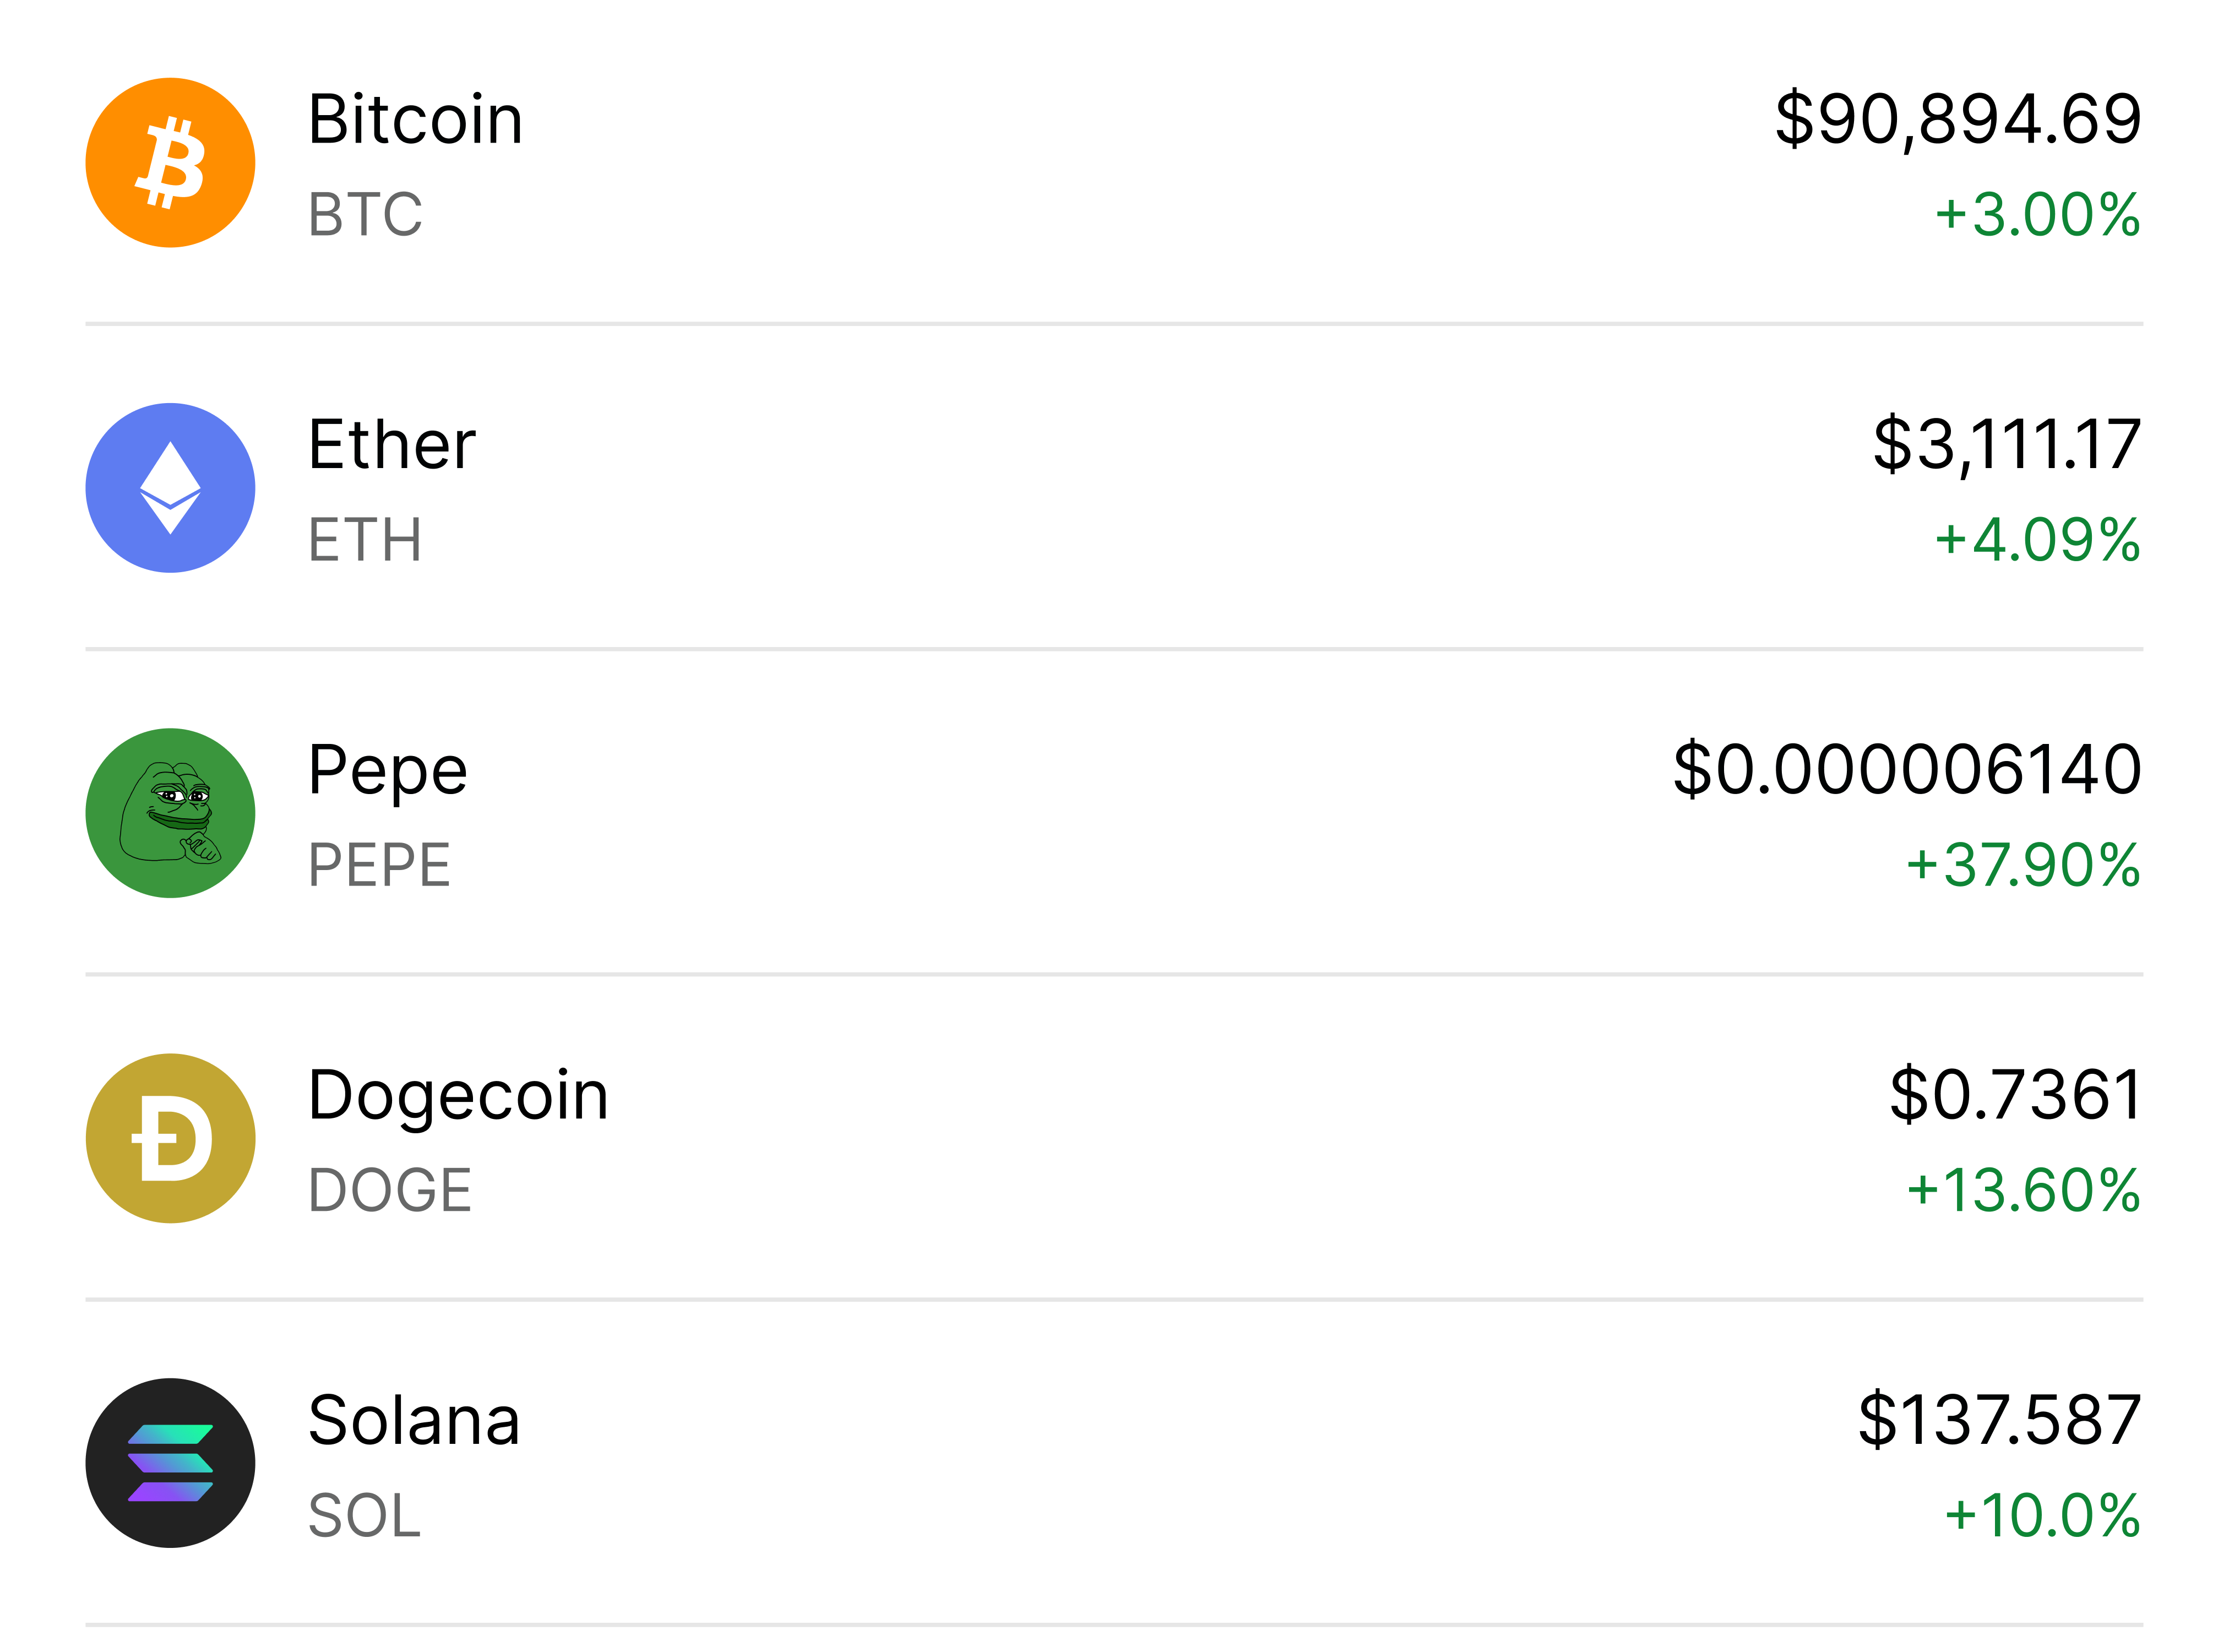Click Dogecoin's +13.60% change value
The width and height of the screenshot is (2229, 1652).
click(x=2022, y=1190)
